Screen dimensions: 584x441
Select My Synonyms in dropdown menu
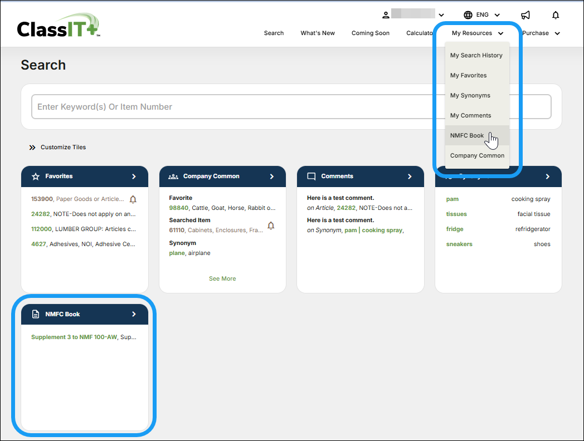click(x=470, y=95)
